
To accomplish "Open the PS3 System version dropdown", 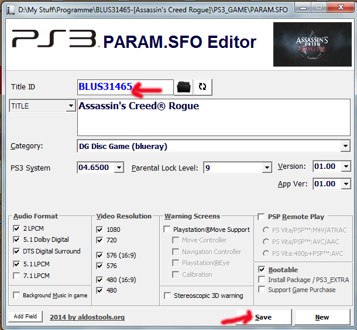I will [x=119, y=168].
